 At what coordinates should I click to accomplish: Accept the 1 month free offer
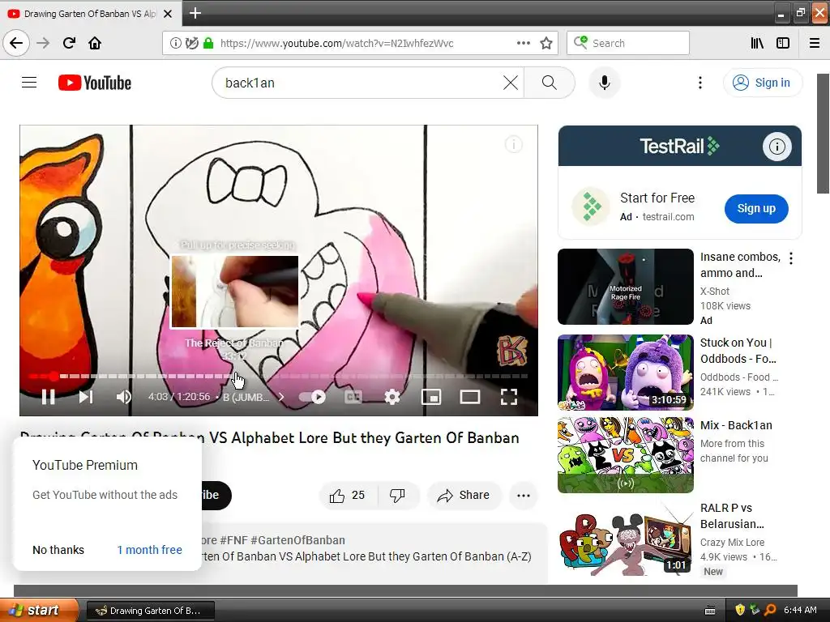149,550
